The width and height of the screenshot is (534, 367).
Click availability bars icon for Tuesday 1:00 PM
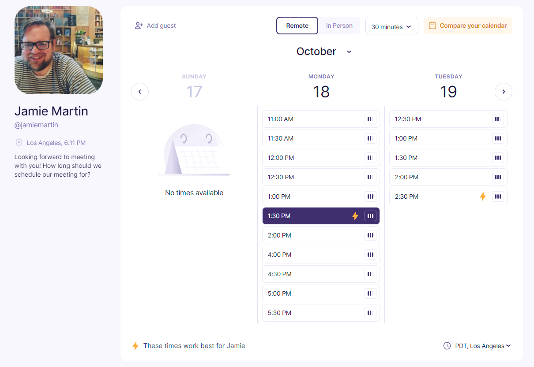pyautogui.click(x=498, y=138)
